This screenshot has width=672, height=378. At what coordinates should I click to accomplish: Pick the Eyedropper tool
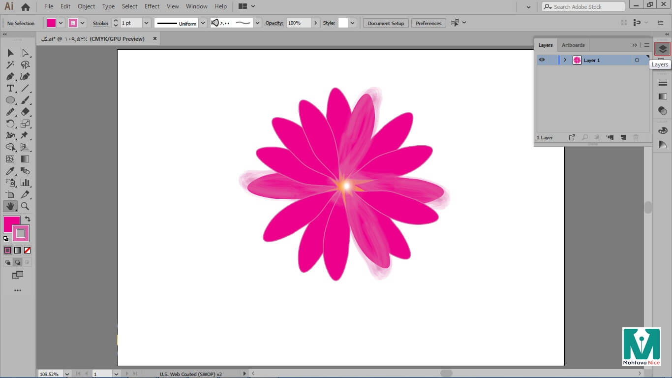[10, 171]
